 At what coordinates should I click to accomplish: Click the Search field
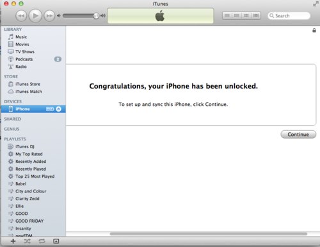[289, 15]
